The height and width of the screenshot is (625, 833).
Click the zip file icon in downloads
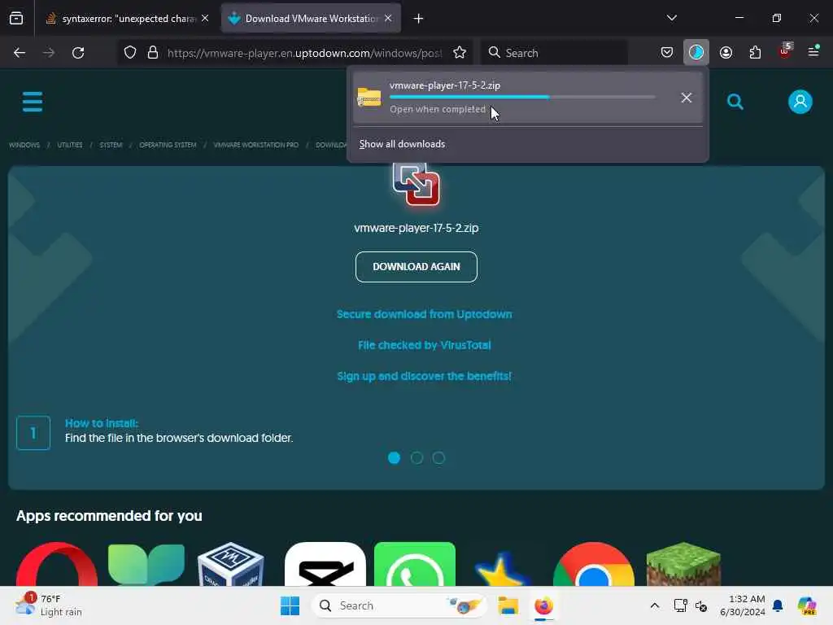pyautogui.click(x=369, y=98)
